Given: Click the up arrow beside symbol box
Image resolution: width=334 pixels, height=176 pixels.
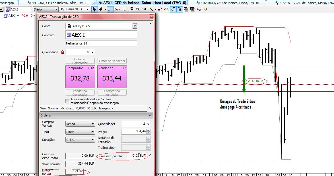Looking at the screenshot, I should coord(2,9).
